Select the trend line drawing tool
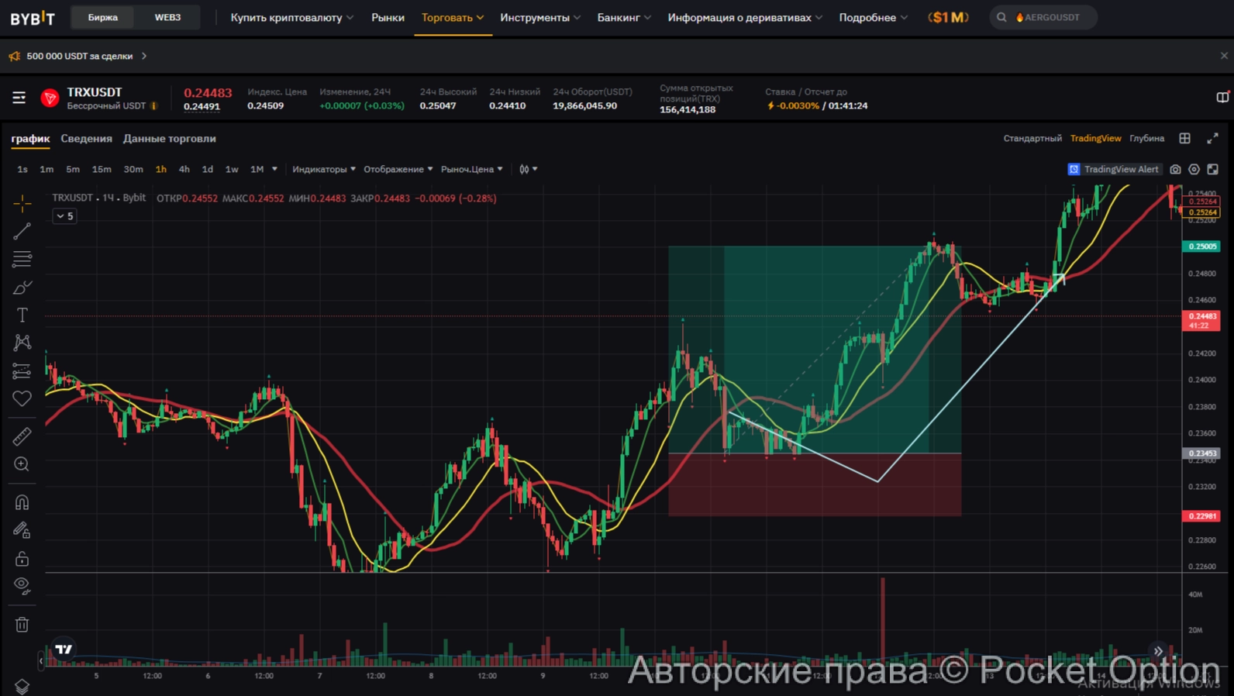The image size is (1234, 696). (22, 231)
